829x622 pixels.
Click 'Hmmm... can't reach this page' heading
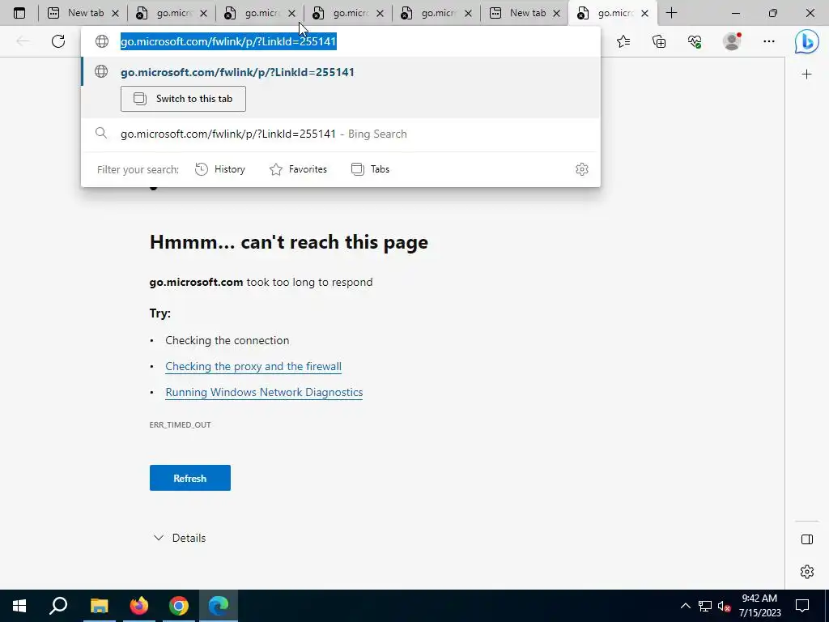[x=289, y=242]
